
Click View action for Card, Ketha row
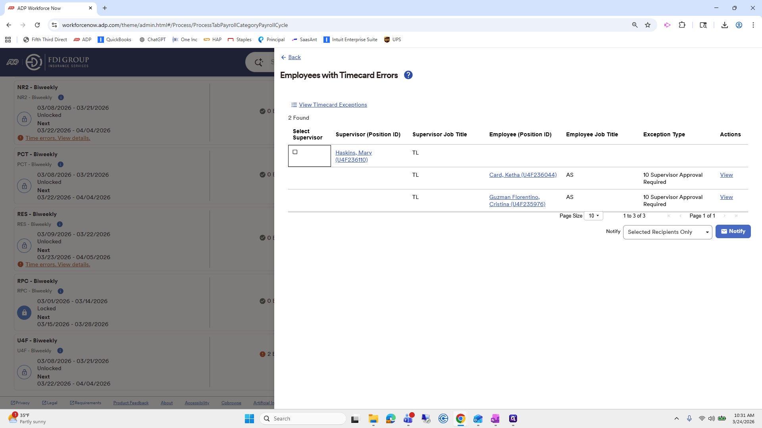(x=726, y=175)
